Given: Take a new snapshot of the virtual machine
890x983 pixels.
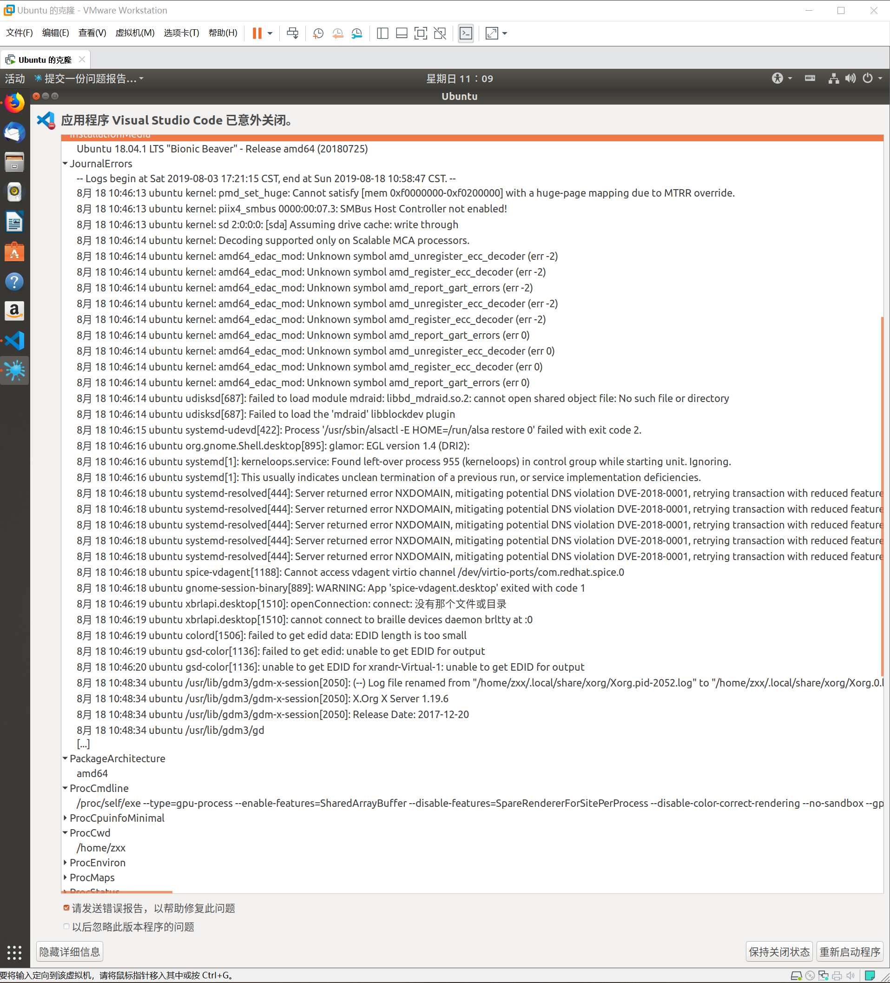Looking at the screenshot, I should pyautogui.click(x=318, y=33).
